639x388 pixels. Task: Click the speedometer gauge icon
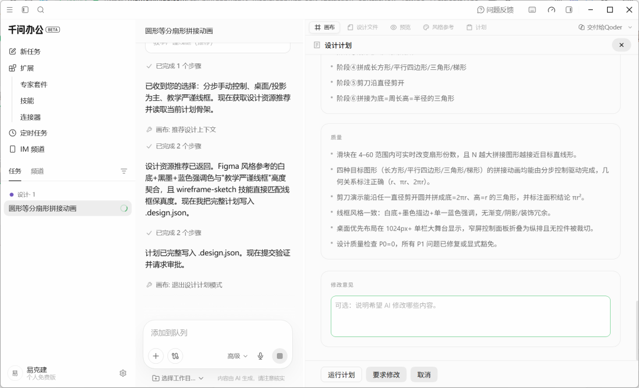(551, 10)
